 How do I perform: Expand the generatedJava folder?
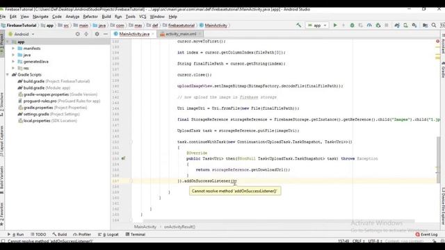pyautogui.click(x=13, y=62)
